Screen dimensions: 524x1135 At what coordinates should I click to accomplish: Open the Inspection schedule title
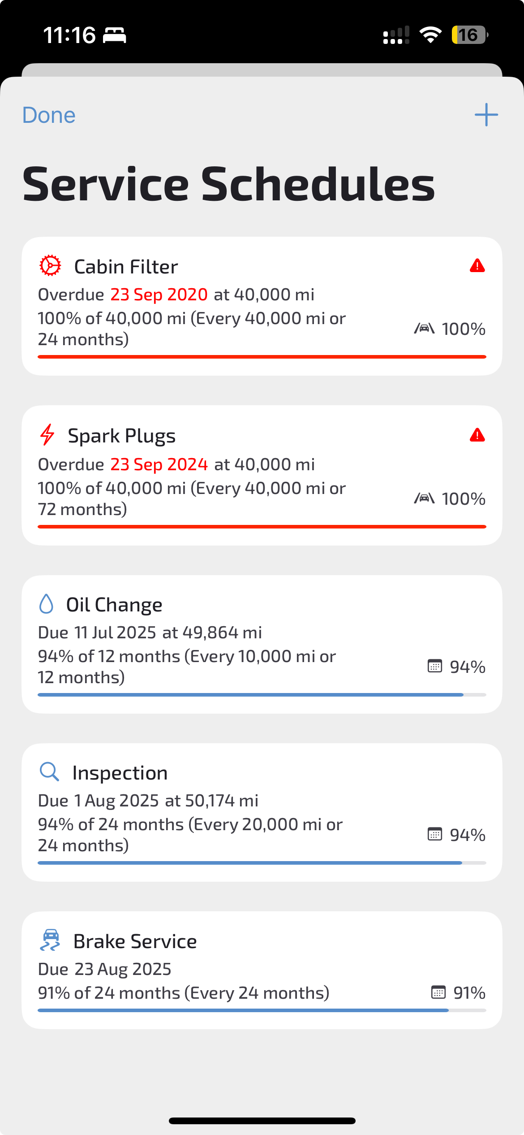(x=120, y=773)
